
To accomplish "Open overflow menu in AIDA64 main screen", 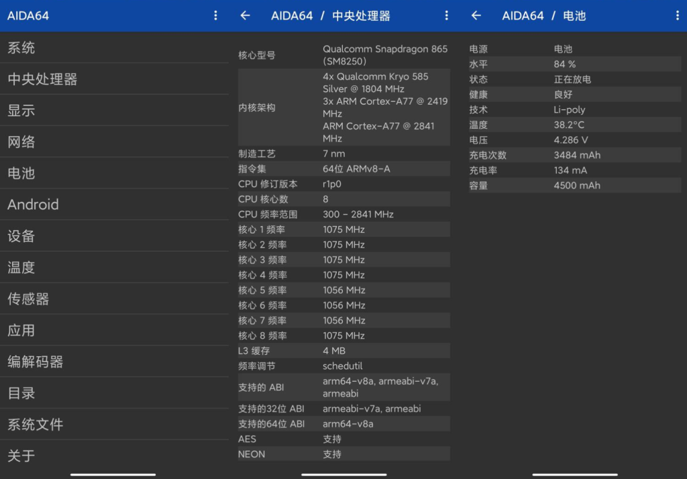I will point(215,16).
